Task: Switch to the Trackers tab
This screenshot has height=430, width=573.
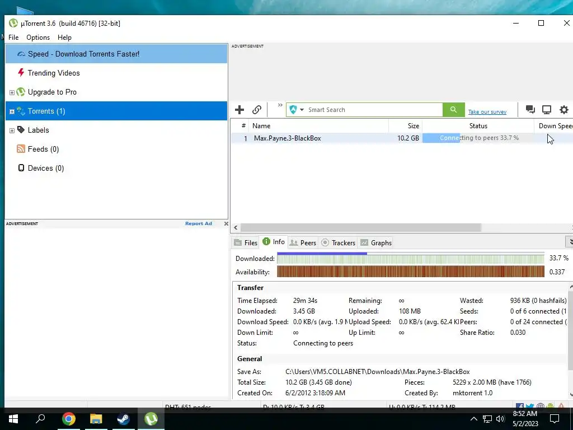Action: (338, 243)
